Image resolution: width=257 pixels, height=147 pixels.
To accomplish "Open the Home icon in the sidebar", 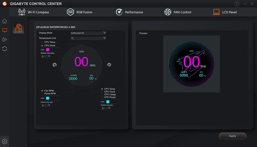I will pos(5,21).
